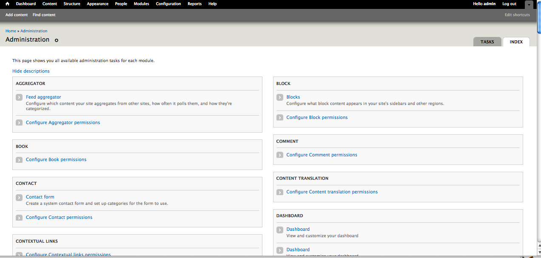Click the arrow icon beside Configure Contextual links permissions

(19, 255)
